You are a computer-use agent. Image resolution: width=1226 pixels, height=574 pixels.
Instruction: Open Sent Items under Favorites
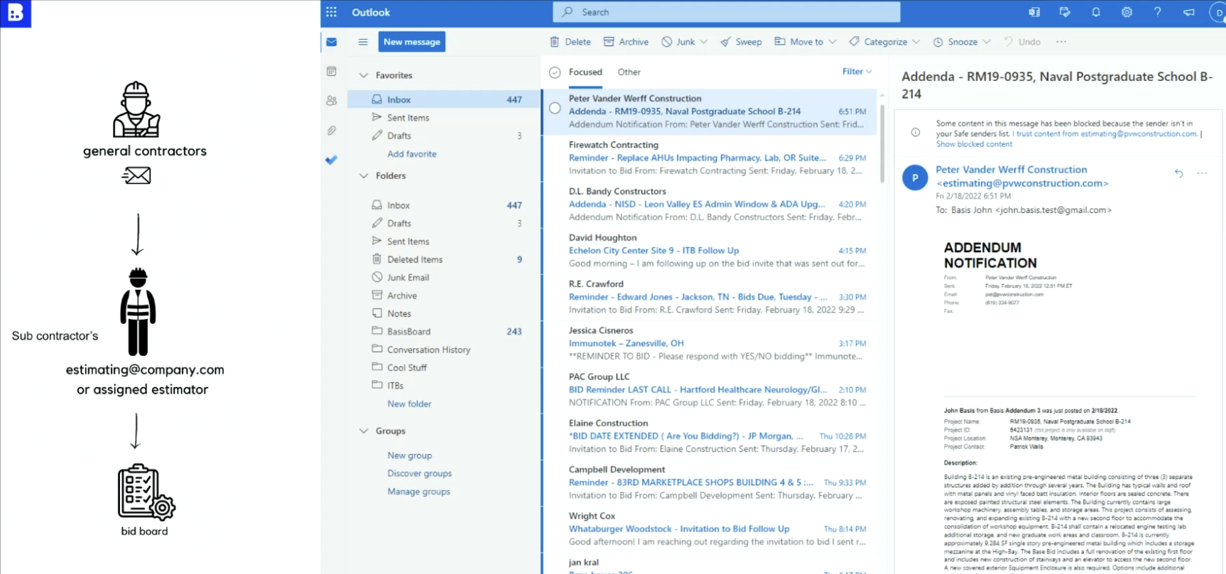[444, 118]
